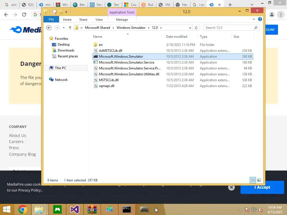
Task: Click the Back arrow in Explorer
Action: click(x=49, y=28)
